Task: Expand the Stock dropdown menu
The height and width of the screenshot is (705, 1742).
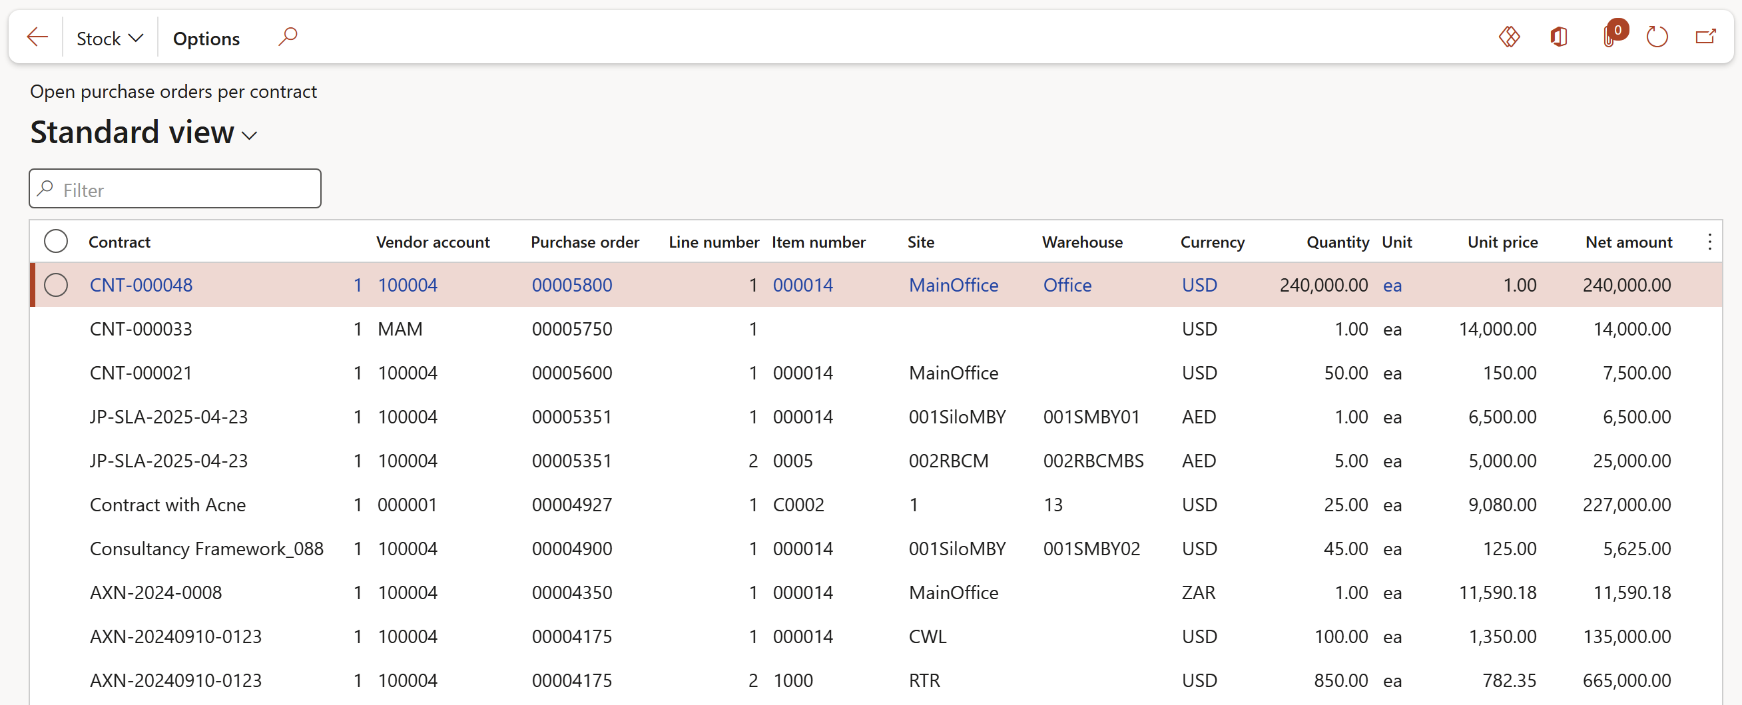Action: 110,39
